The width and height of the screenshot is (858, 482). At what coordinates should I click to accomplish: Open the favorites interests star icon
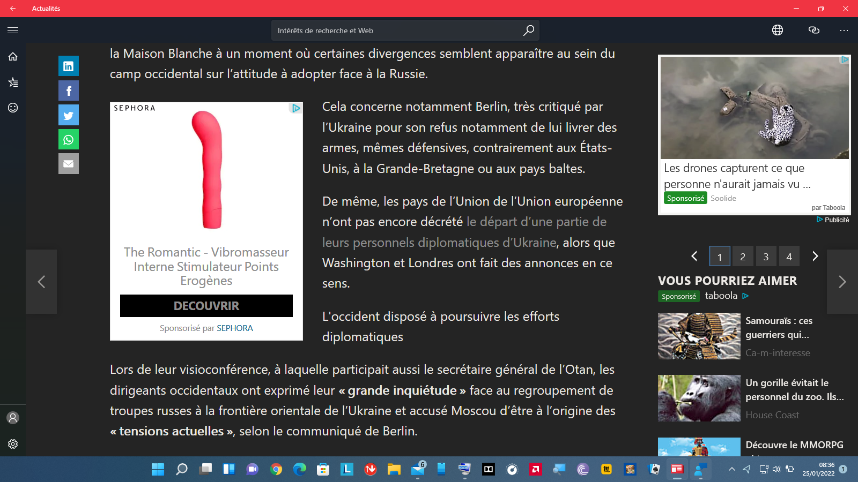click(x=13, y=82)
